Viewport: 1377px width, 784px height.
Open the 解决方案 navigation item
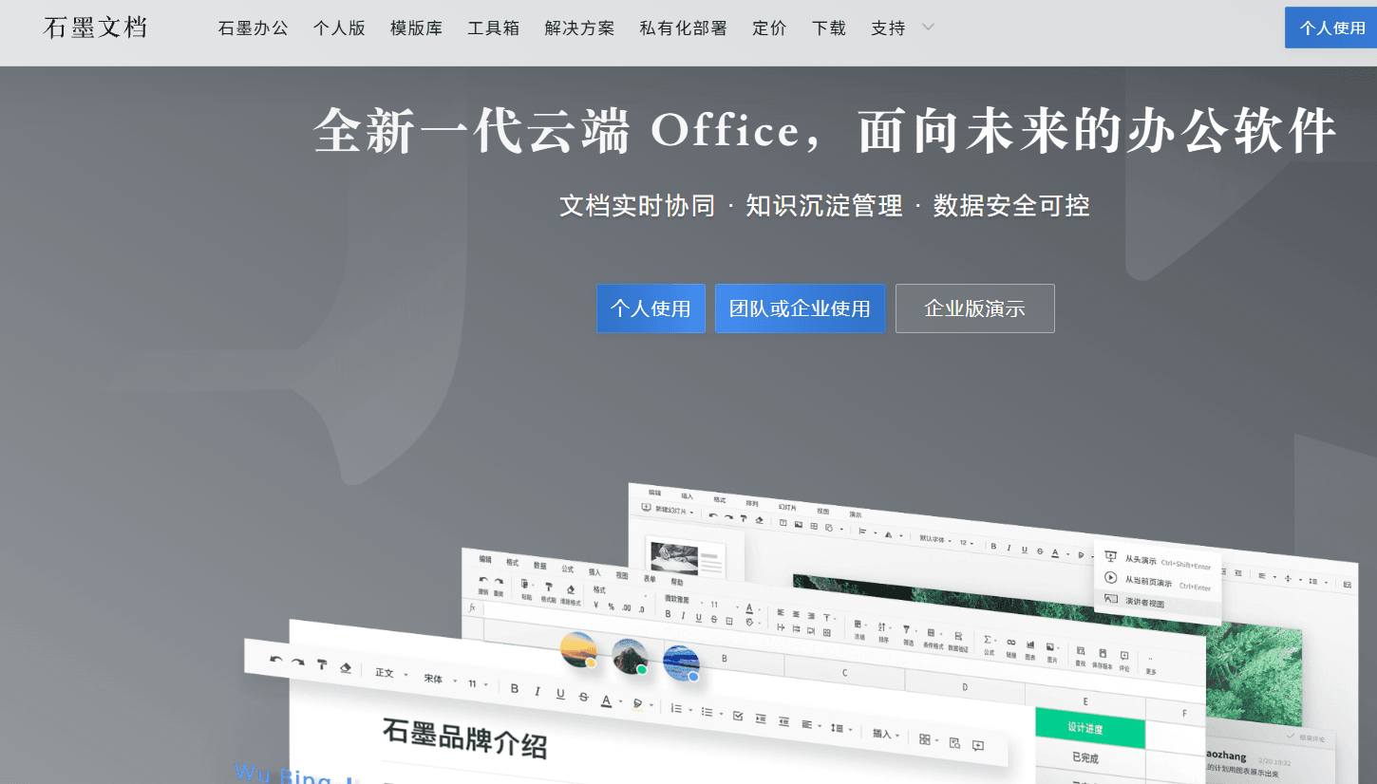coord(580,28)
